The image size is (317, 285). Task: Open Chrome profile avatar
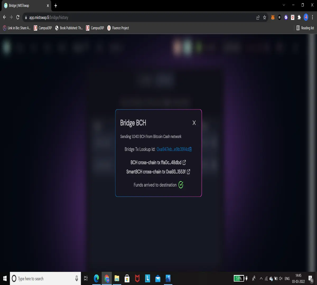(x=306, y=17)
